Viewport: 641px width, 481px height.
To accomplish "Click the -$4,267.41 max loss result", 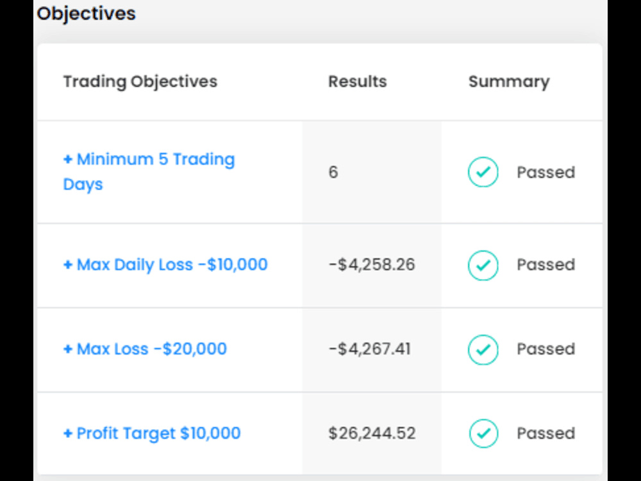I will pyautogui.click(x=370, y=349).
